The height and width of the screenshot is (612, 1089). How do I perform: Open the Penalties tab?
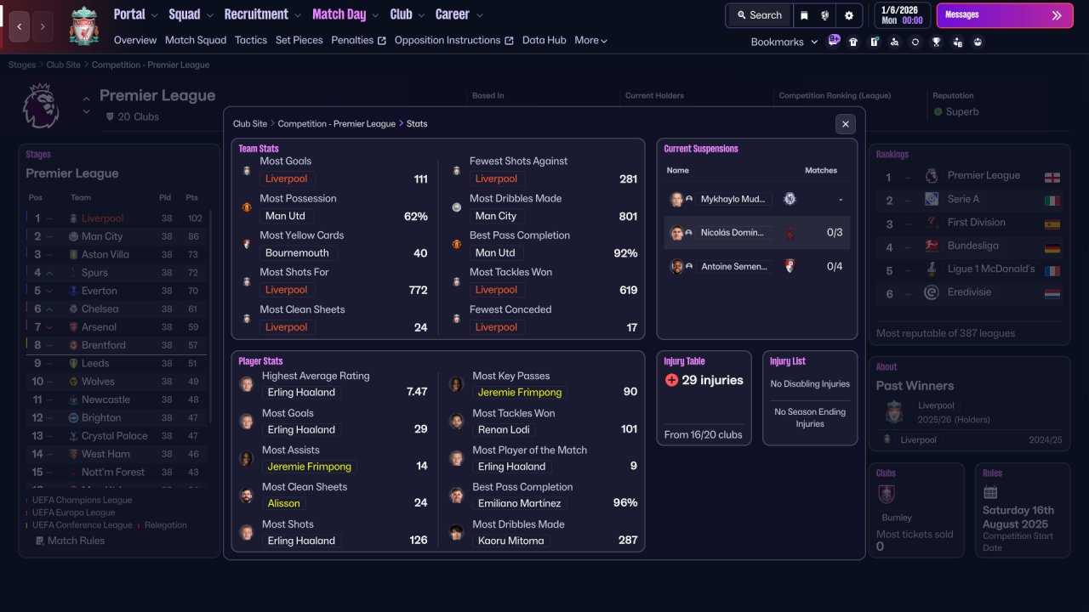tap(358, 40)
